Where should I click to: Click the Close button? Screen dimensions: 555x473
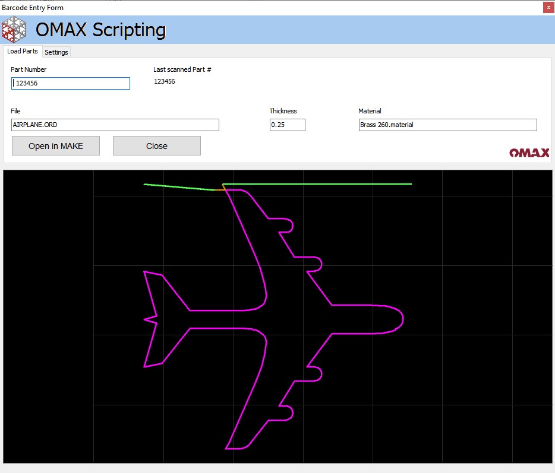coord(157,145)
